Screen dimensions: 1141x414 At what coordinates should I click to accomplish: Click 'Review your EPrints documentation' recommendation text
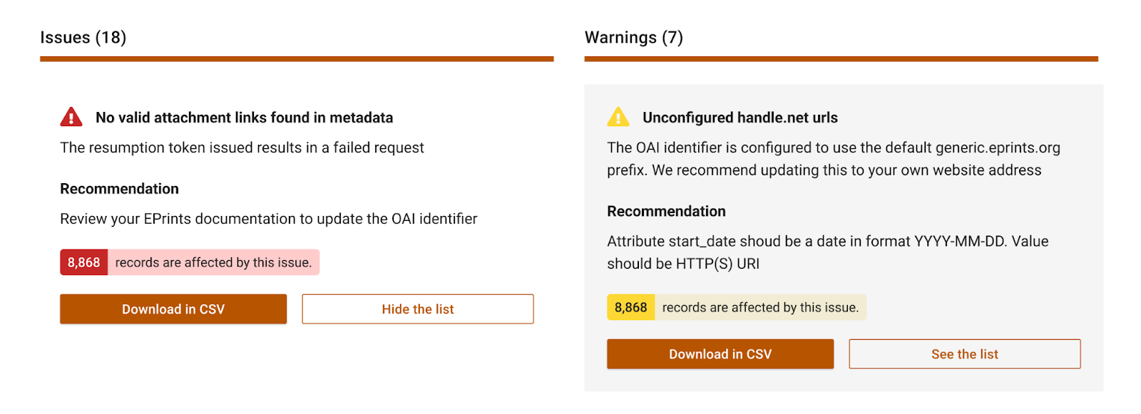[x=269, y=219]
